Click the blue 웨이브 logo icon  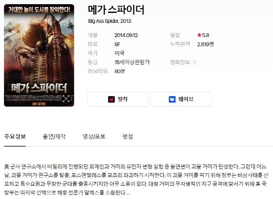tap(172, 99)
